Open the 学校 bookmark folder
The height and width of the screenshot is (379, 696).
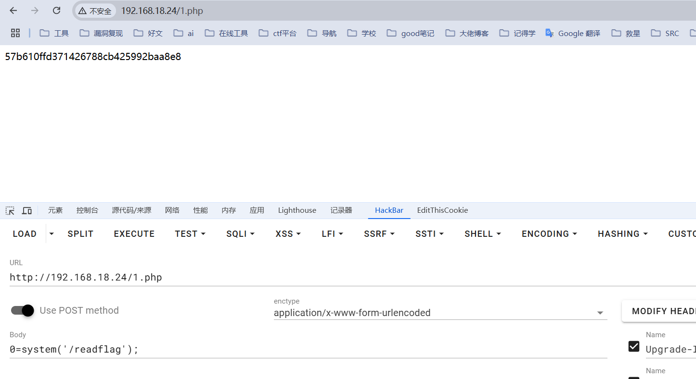(362, 33)
